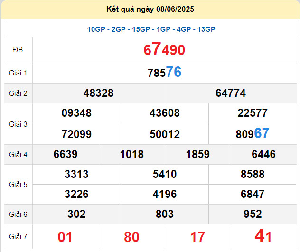Click the Giải 7 number 80
The width and height of the screenshot is (300, 252).
pyautogui.click(x=131, y=237)
